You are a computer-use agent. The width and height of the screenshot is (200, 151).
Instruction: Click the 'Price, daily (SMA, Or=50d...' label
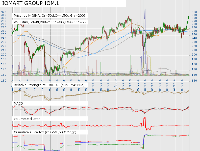[49, 16]
